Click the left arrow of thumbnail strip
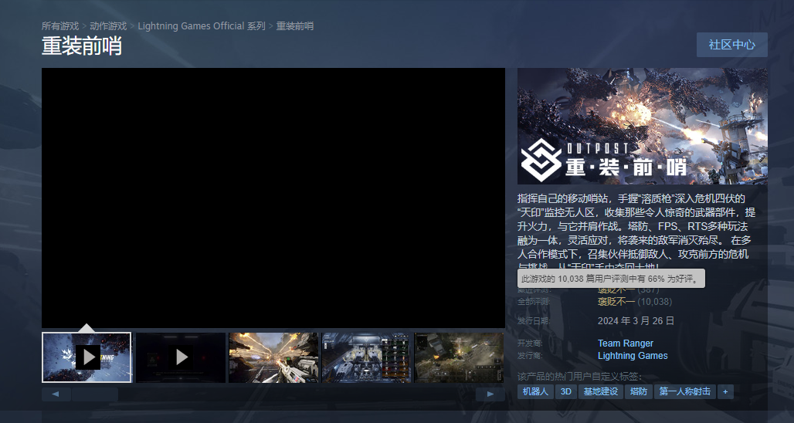Viewport: 794px width, 423px height. (56, 394)
